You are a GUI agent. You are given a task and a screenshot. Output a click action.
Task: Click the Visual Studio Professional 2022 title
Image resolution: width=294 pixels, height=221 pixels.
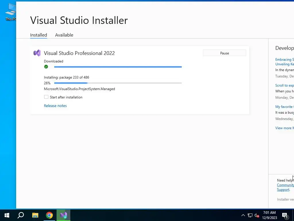tap(79, 53)
